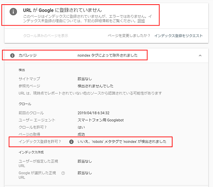Collapse the カバレッジ section with the chevron
The width and height of the screenshot is (213, 187).
click(x=200, y=55)
